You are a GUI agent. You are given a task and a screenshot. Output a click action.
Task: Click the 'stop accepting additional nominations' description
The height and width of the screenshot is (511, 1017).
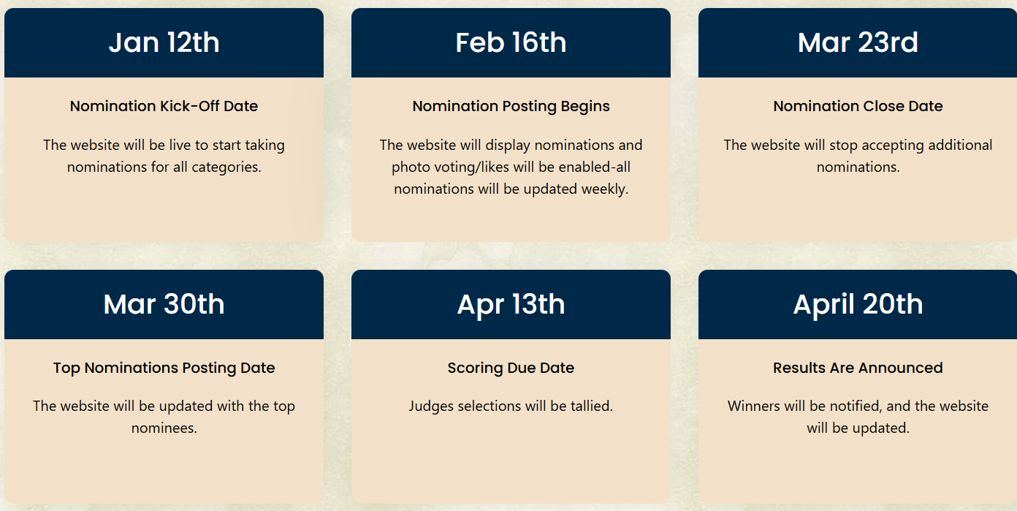[x=858, y=156]
